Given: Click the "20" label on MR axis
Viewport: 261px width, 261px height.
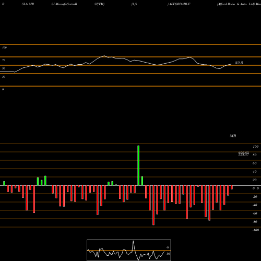Looking at the screenshot, I should click(254, 180).
